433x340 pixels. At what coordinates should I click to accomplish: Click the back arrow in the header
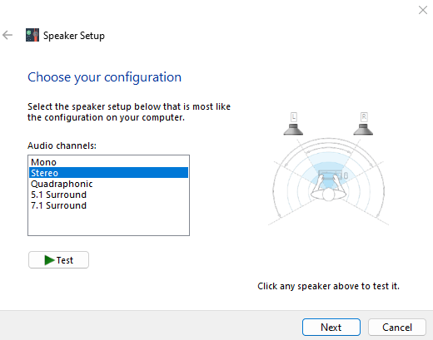coord(7,35)
